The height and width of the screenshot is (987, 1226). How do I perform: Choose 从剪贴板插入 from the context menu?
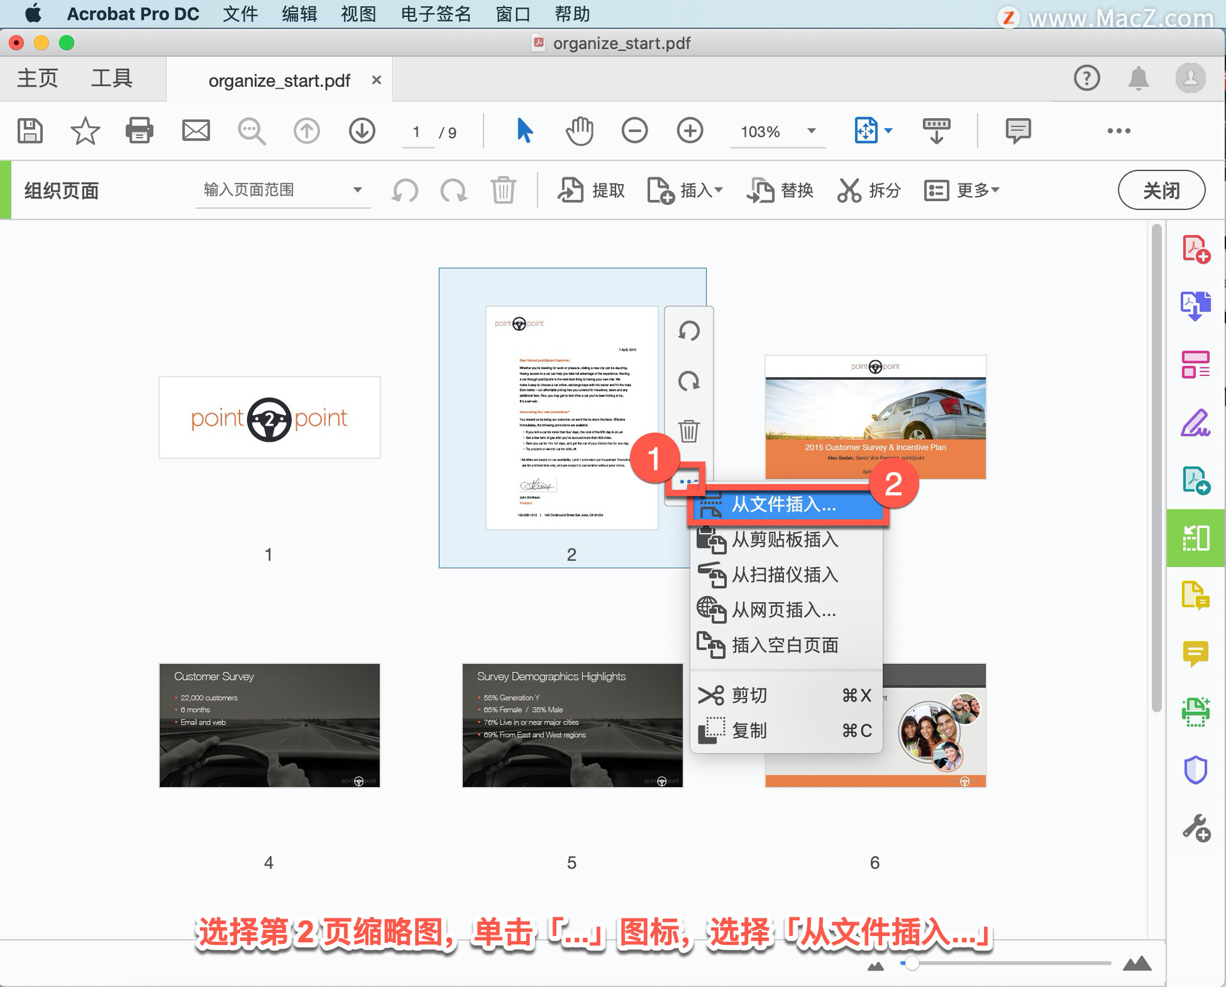point(784,540)
